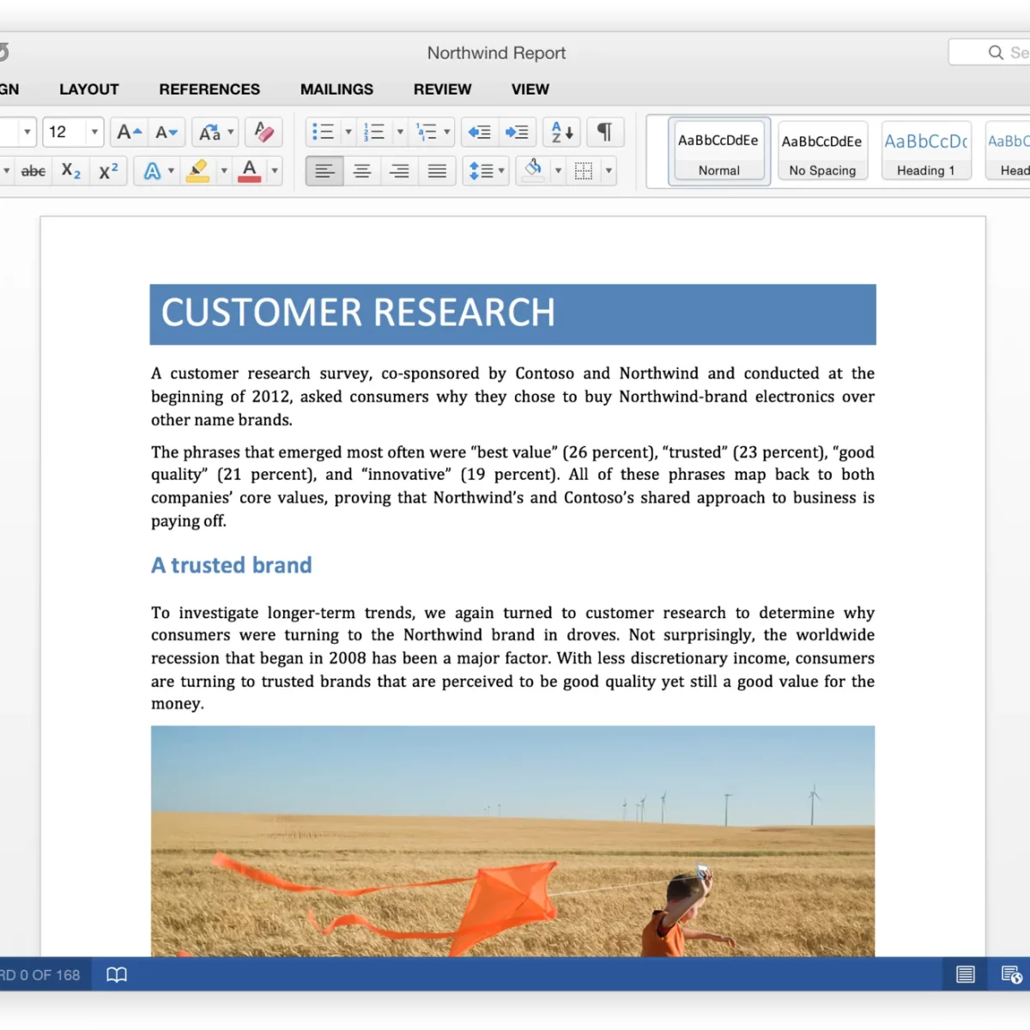Open the font name dropdown arrow
Viewport: 1030px width, 1030px height.
pos(27,132)
